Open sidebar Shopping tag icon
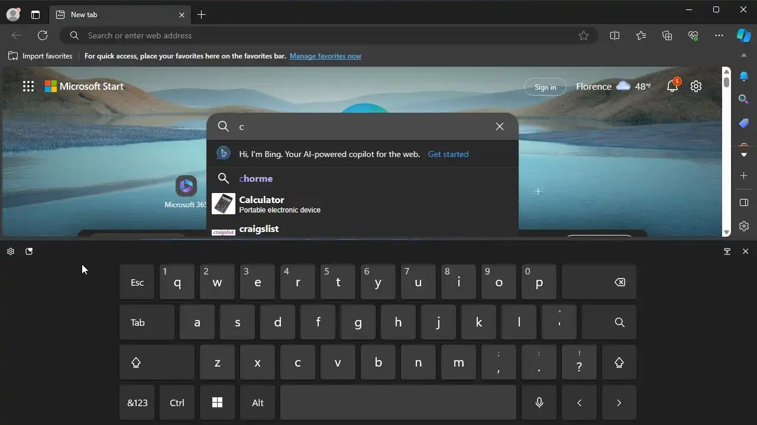757x425 pixels. pos(744,123)
